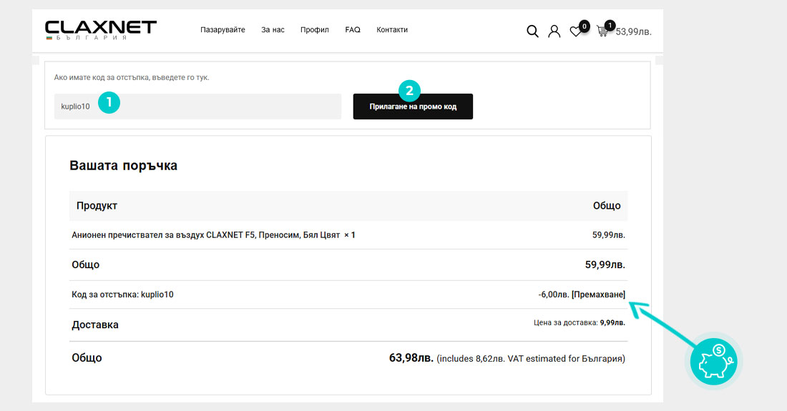787x411 pixels.
Task: Click the product row Анионен пречиствател CLAXNET F5
Action: pyautogui.click(x=348, y=234)
